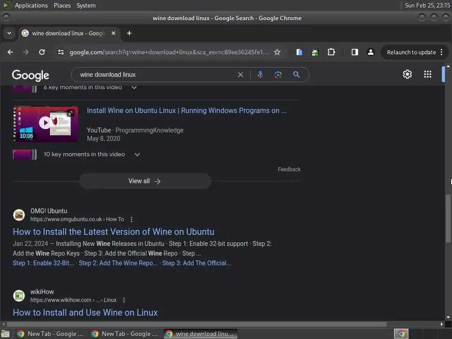Image resolution: width=452 pixels, height=339 pixels.
Task: View site information icon in address bar
Action: coord(61,52)
